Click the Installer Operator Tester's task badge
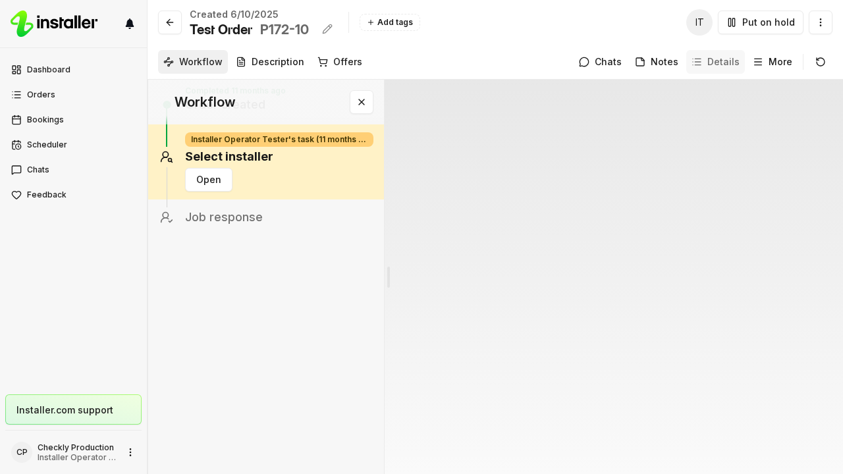This screenshot has height=474, width=843. [x=279, y=140]
